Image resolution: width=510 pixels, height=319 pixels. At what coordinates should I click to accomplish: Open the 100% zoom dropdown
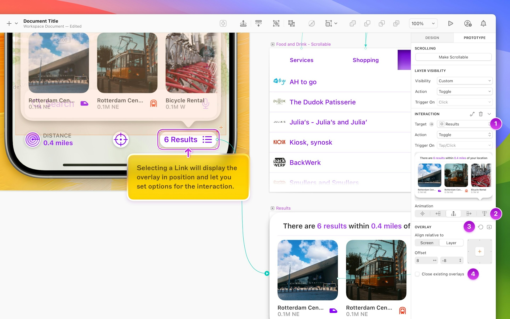point(423,23)
